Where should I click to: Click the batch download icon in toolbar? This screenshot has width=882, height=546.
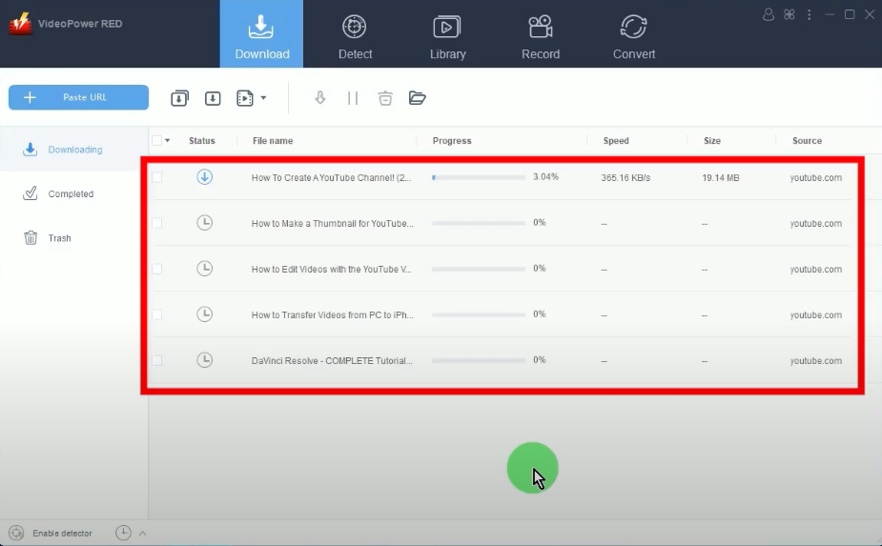coord(179,98)
